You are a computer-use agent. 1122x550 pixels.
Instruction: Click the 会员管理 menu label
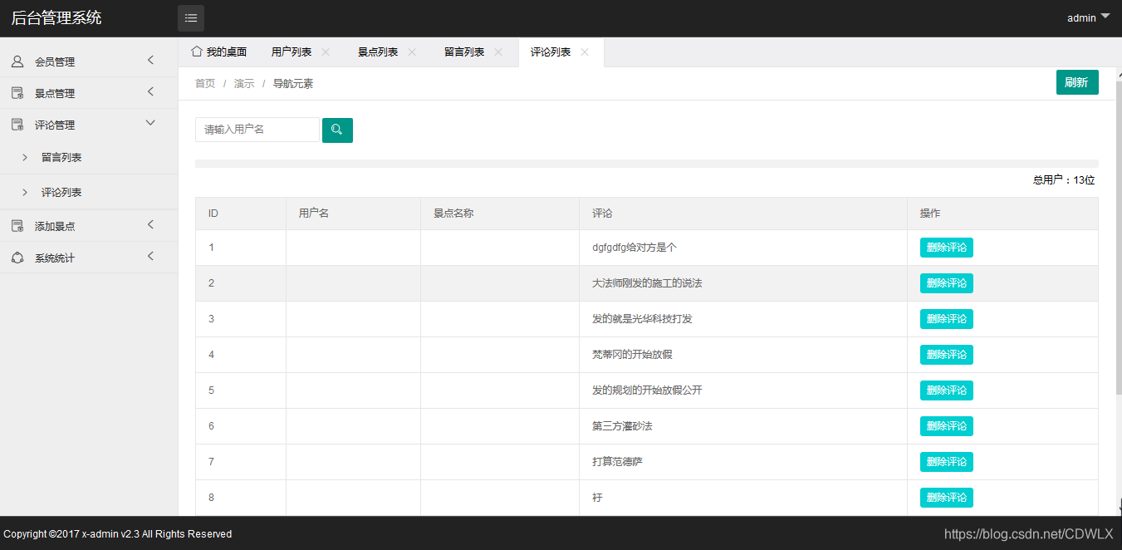[x=55, y=62]
